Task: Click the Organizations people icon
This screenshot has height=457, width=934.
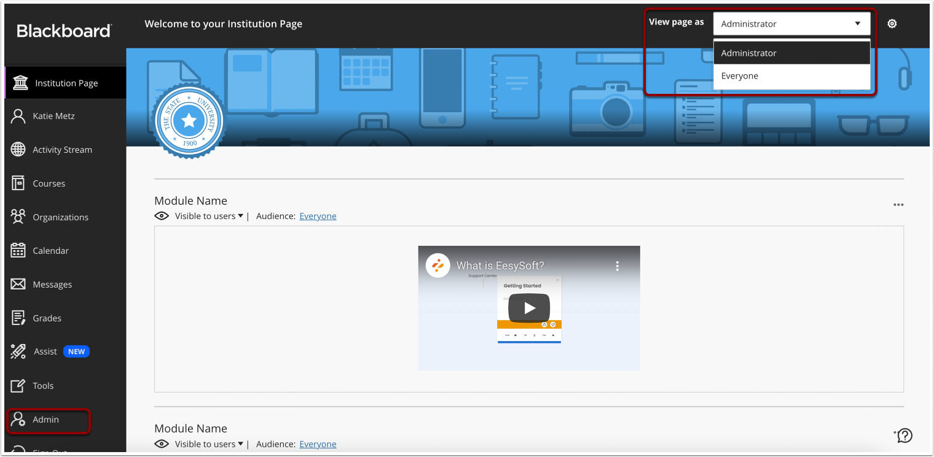Action: [x=18, y=217]
